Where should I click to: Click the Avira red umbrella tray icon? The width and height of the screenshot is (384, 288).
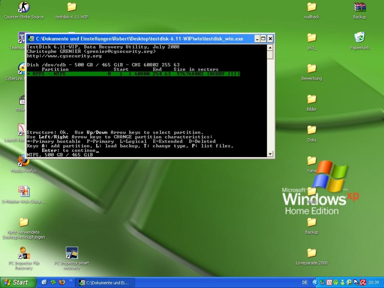[363, 282]
